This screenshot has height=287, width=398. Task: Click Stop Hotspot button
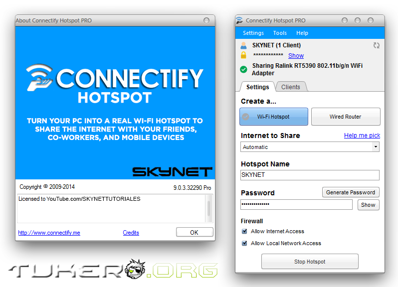[x=310, y=262]
